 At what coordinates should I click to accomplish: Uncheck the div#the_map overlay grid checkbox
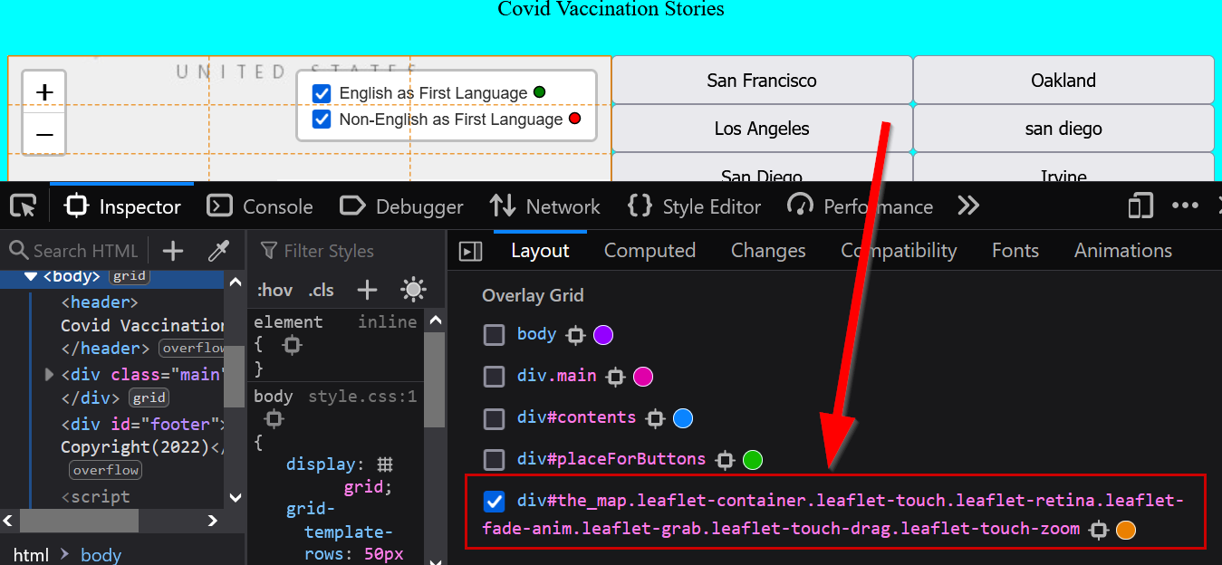(494, 502)
